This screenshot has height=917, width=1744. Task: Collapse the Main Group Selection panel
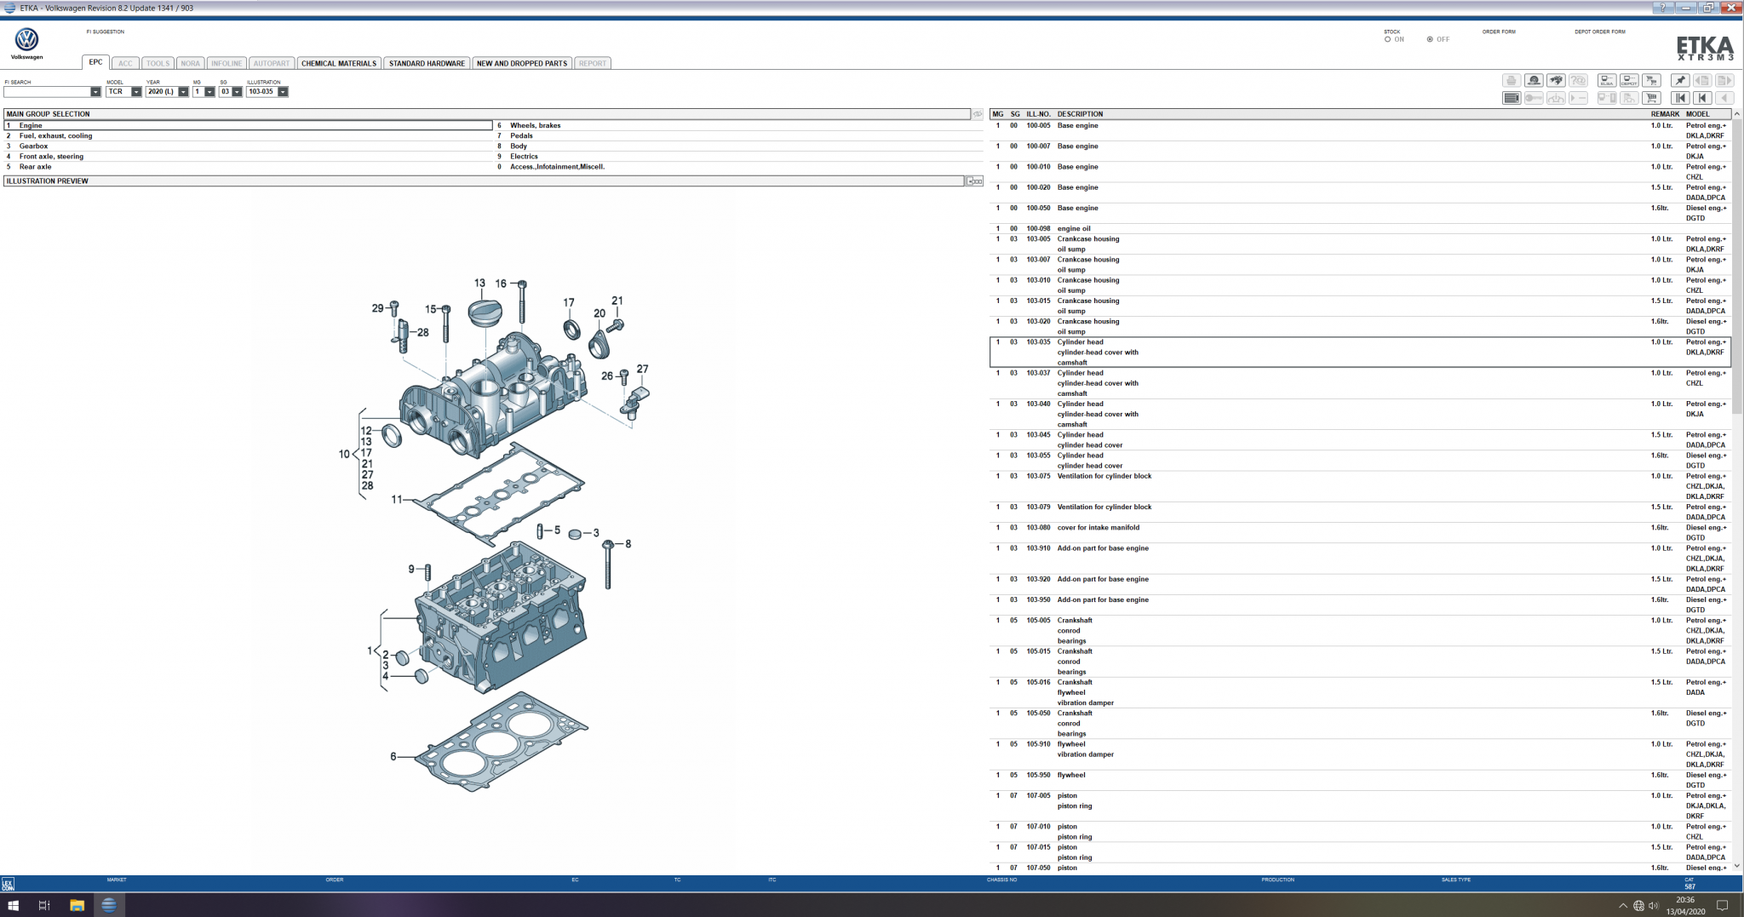977,113
